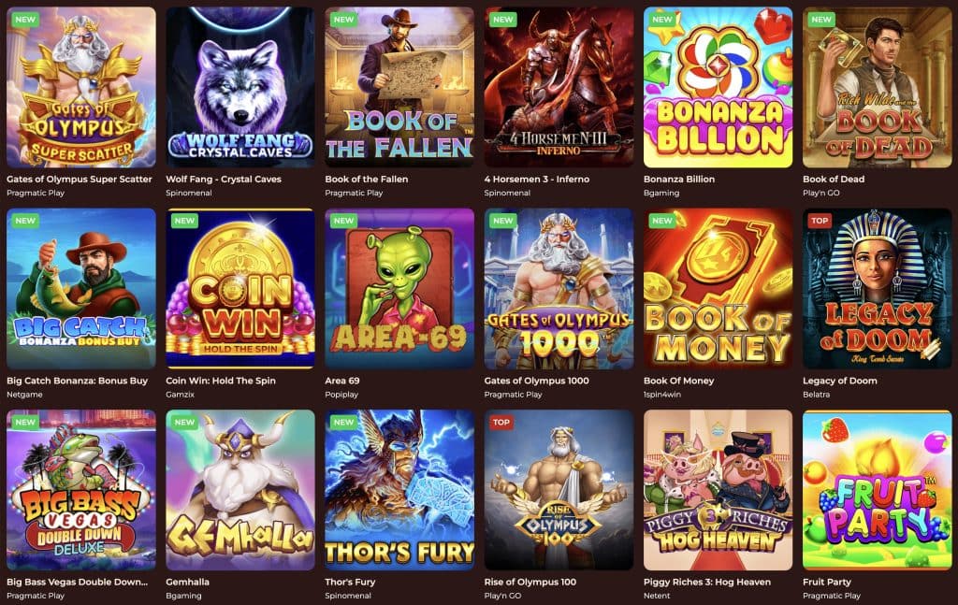Viewport: 958px width, 605px height.
Task: Select the Netgame provider label
Action: coord(24,395)
